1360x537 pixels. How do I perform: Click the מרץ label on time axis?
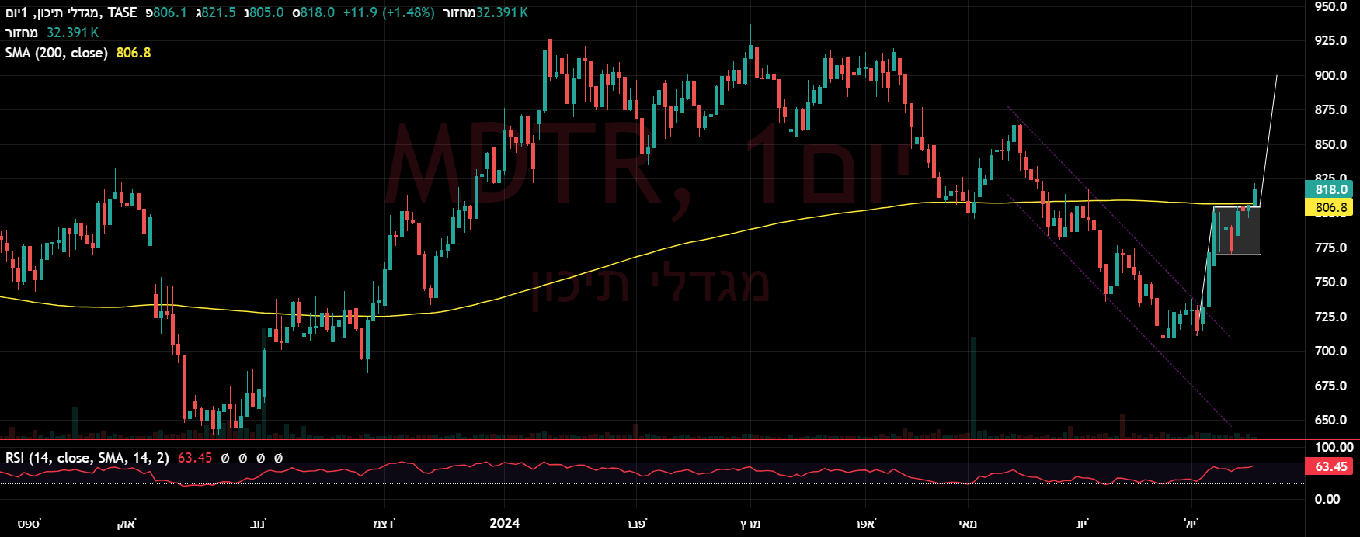coord(750,523)
